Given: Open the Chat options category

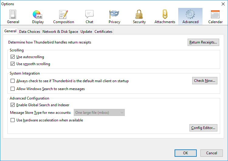Looking at the screenshot, I should tap(89, 16).
